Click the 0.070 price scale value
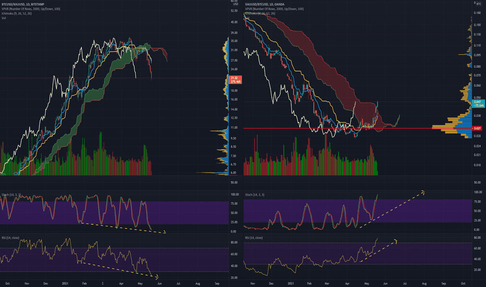Image resolution: width=486 pixels, height=287 pixels. 477,75
